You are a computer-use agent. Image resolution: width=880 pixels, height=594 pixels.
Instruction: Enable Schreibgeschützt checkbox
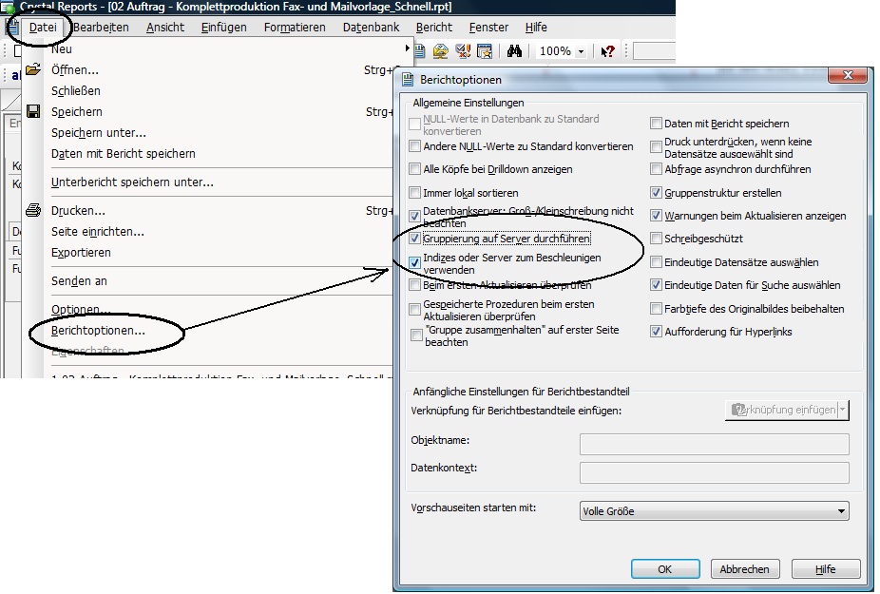(656, 239)
